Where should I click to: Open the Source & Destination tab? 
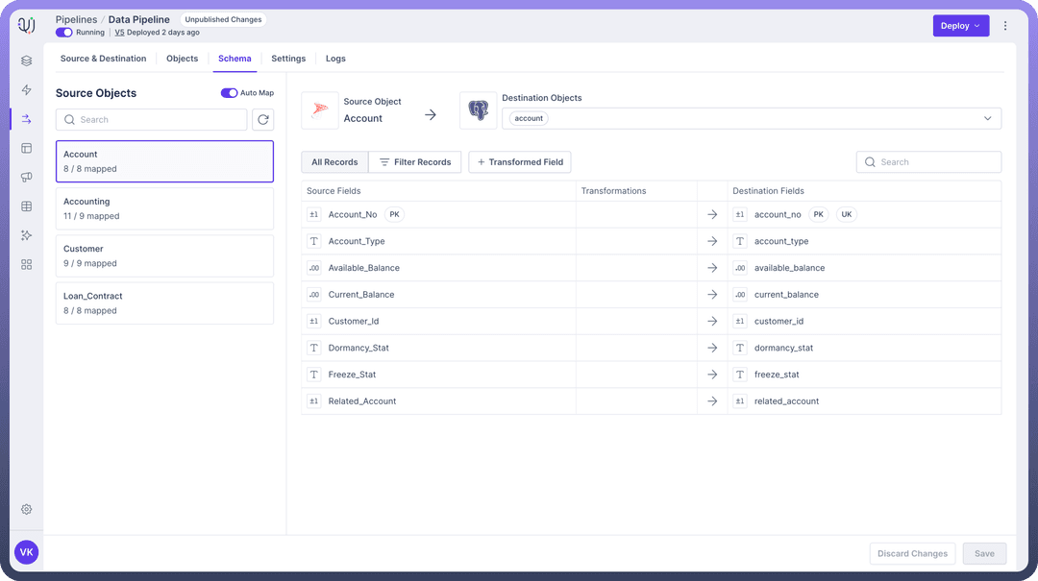(x=103, y=59)
